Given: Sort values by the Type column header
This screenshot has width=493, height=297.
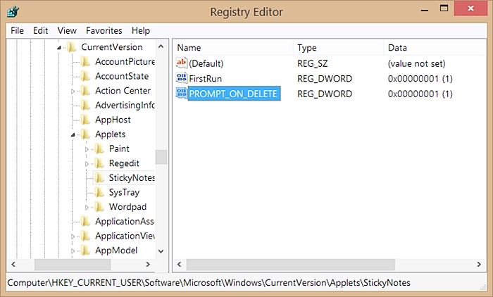Looking at the screenshot, I should point(338,47).
